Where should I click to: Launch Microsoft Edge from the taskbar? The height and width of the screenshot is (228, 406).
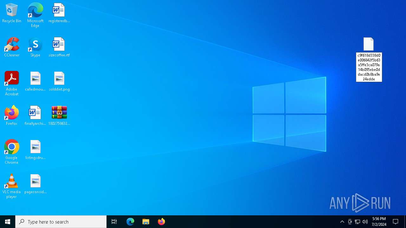pos(130,222)
